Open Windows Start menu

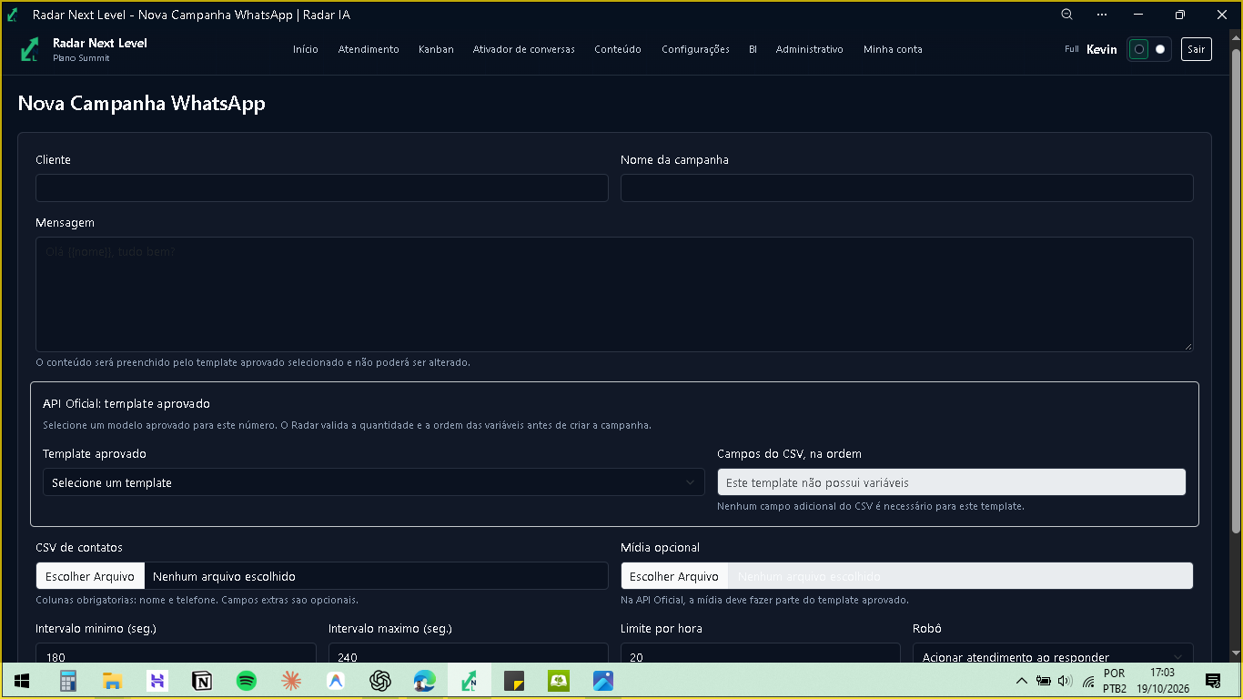[x=22, y=681]
